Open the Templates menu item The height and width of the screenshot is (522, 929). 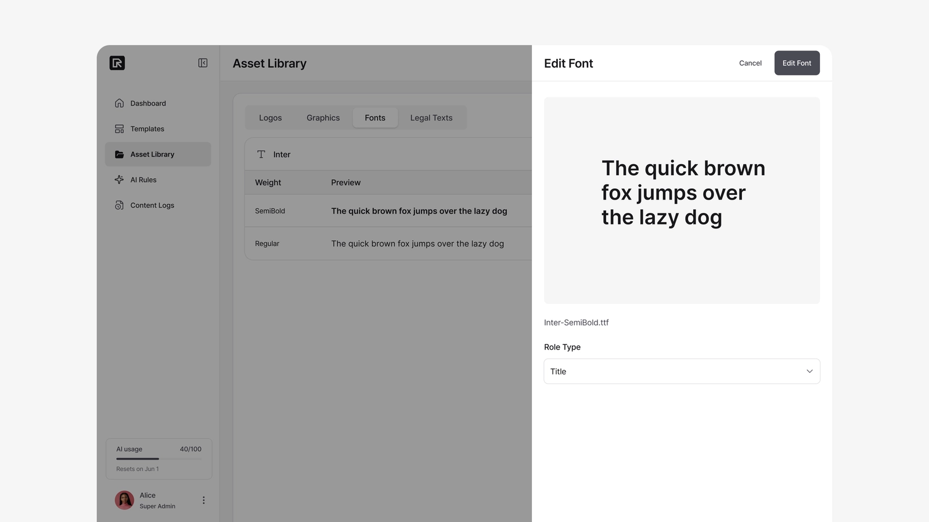pos(158,129)
